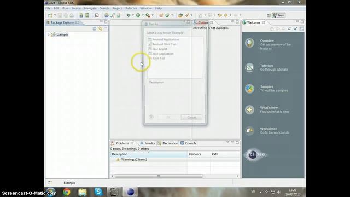Open the Window menu
350x197 pixels.
pos(146,8)
